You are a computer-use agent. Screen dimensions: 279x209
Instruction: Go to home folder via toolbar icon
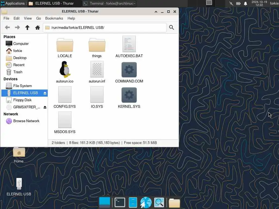(x=37, y=27)
